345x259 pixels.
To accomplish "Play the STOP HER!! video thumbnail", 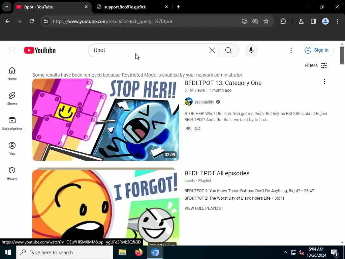I will pyautogui.click(x=105, y=120).
